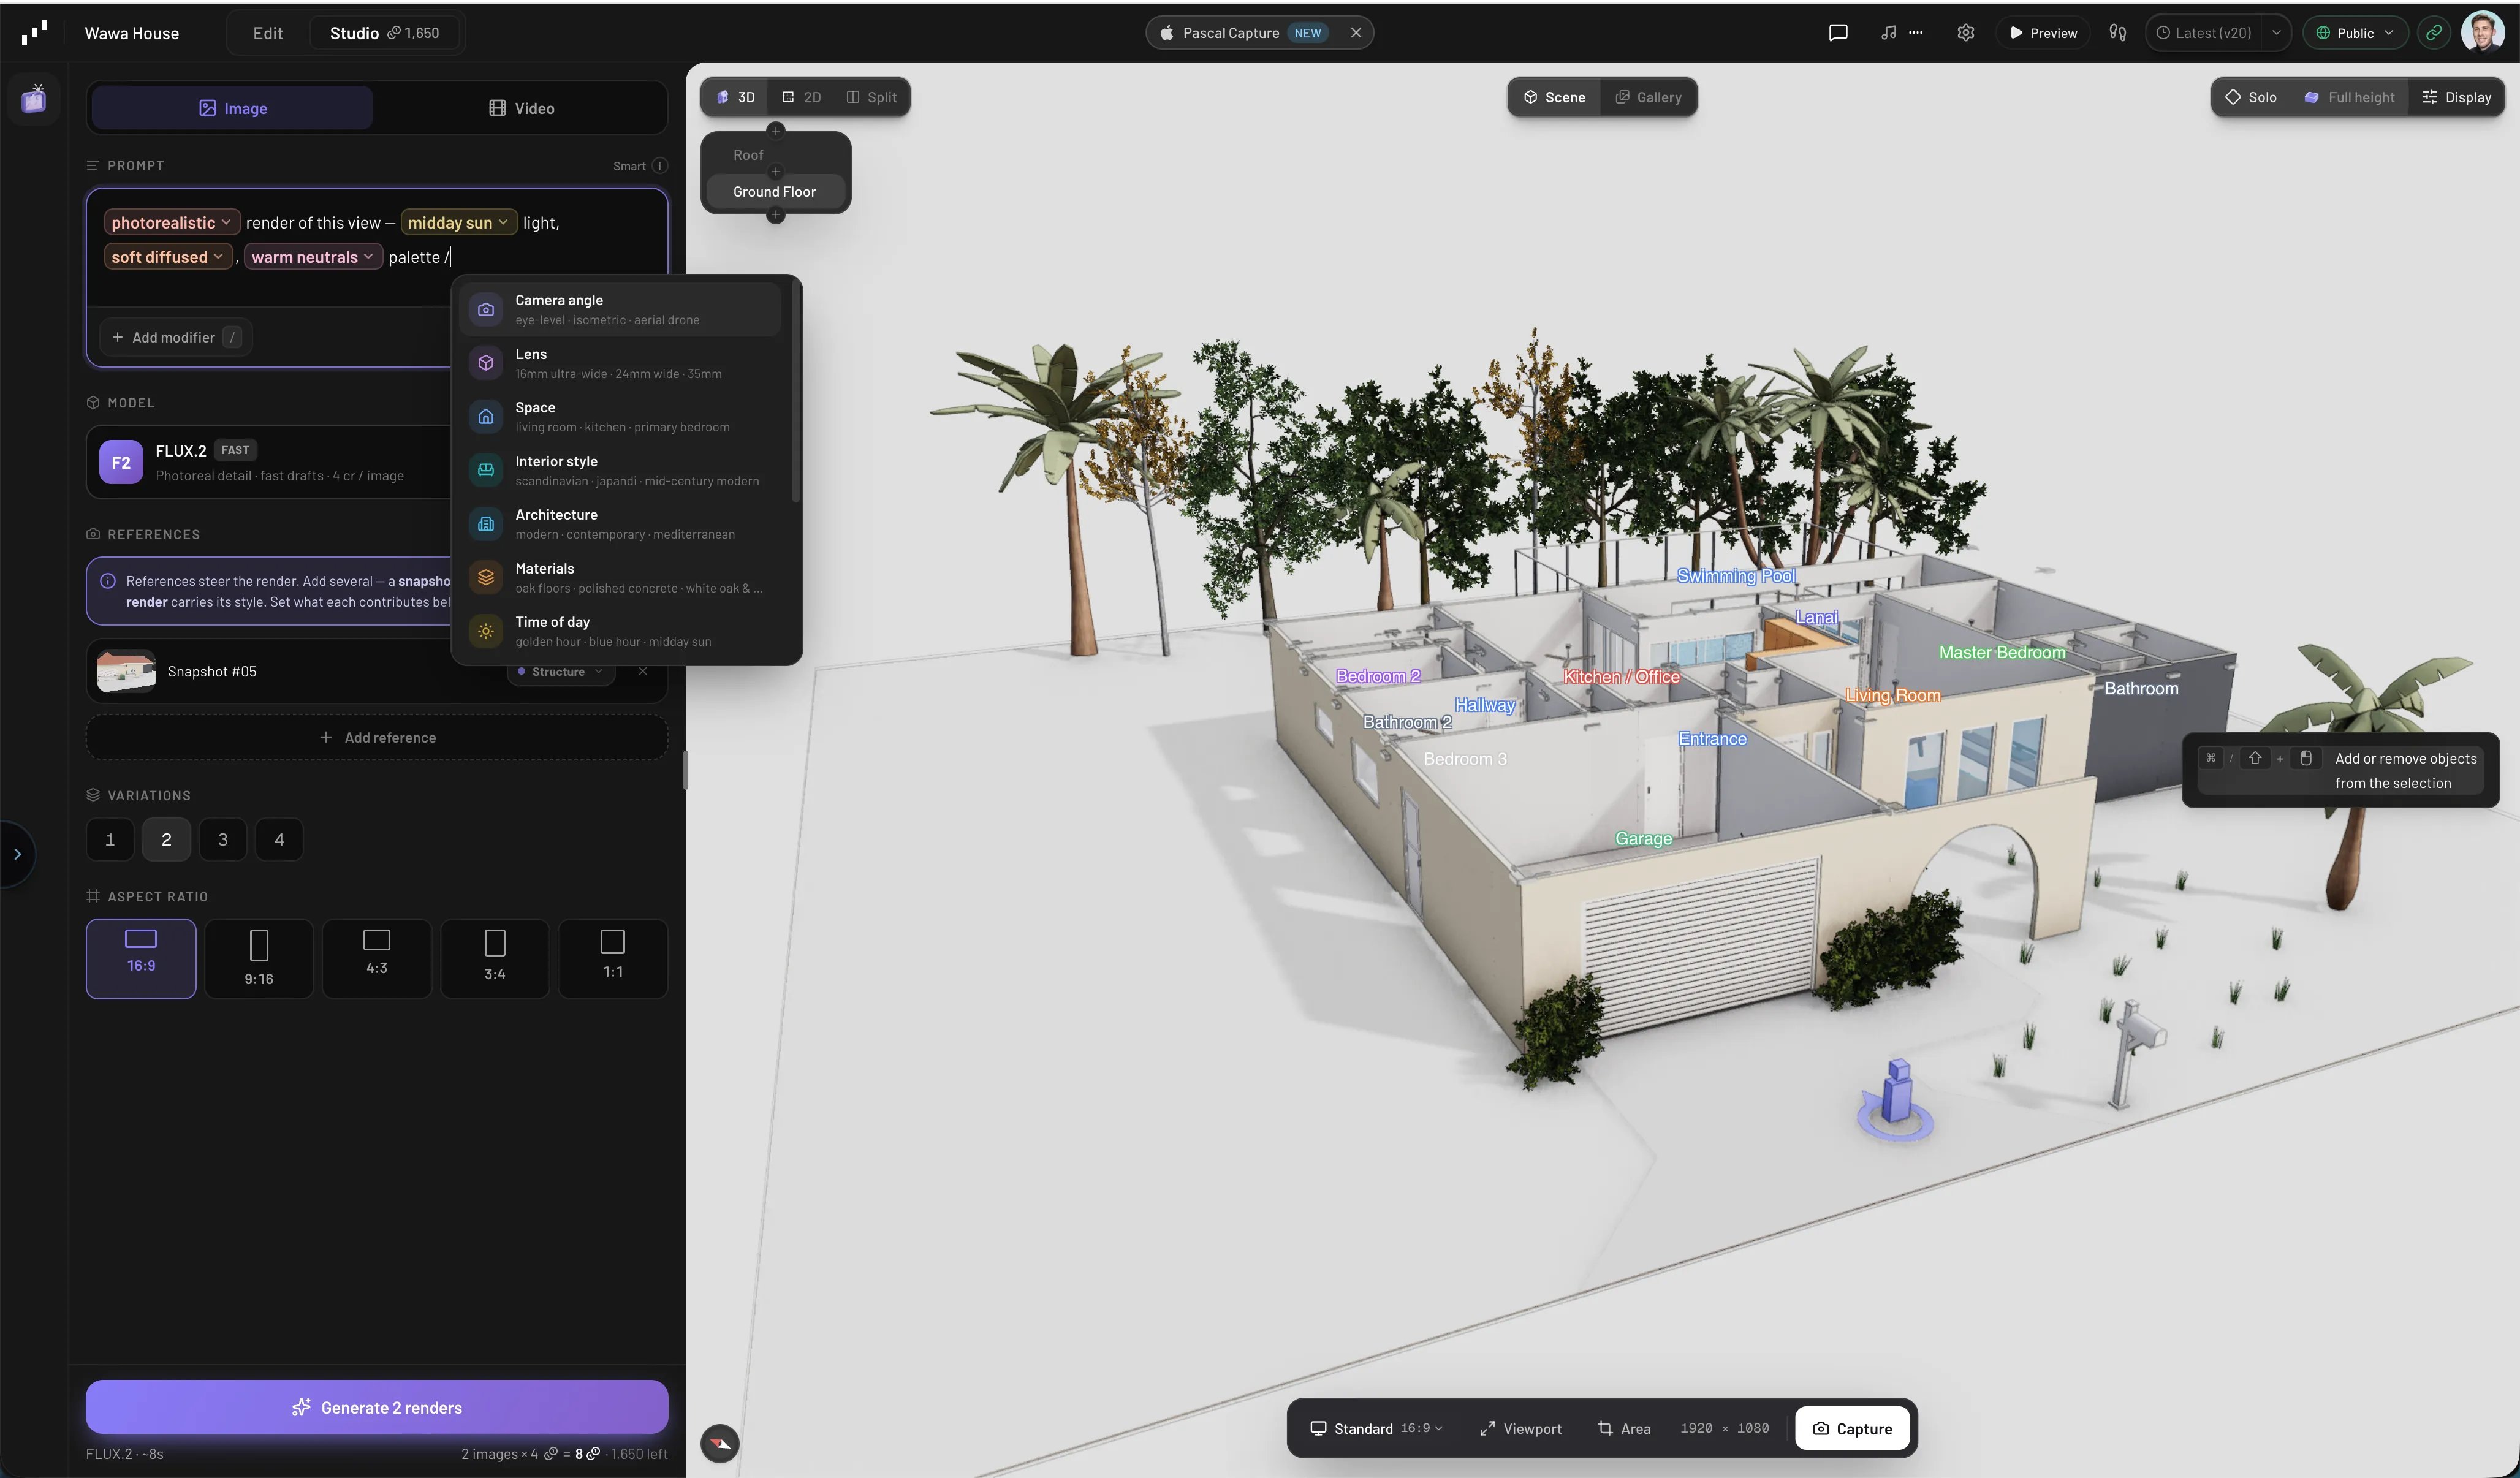Close the Pascal Capture banner
The height and width of the screenshot is (1478, 2520).
(x=1356, y=33)
